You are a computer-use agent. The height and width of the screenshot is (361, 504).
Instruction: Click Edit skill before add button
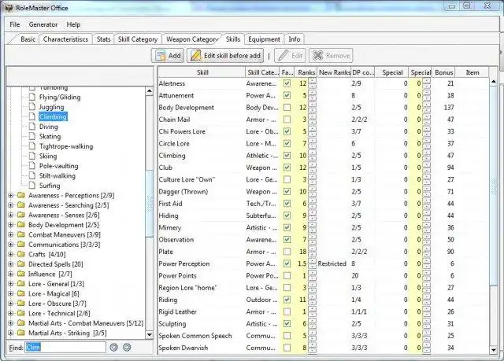pyautogui.click(x=225, y=56)
